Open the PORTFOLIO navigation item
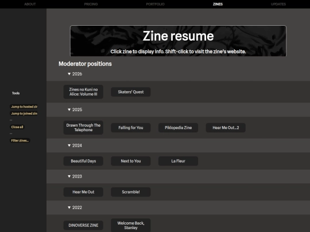310x232 pixels. [155, 4]
